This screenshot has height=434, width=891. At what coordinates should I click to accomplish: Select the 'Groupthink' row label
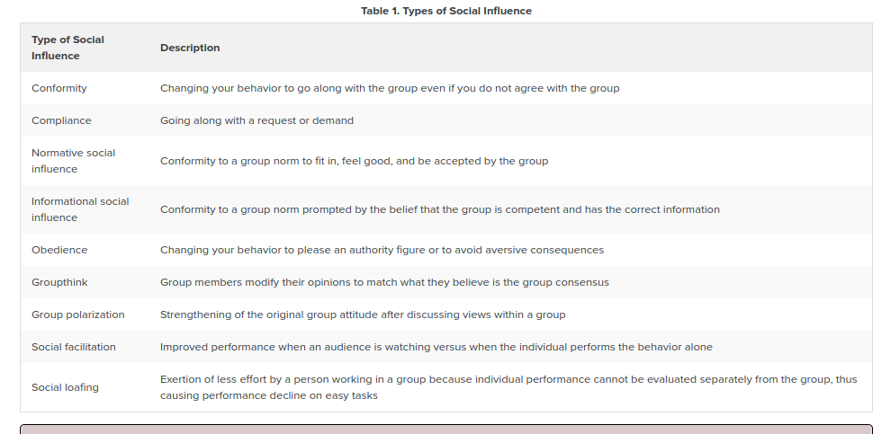click(x=59, y=282)
